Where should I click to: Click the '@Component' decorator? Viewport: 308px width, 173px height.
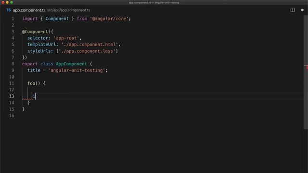point(35,32)
